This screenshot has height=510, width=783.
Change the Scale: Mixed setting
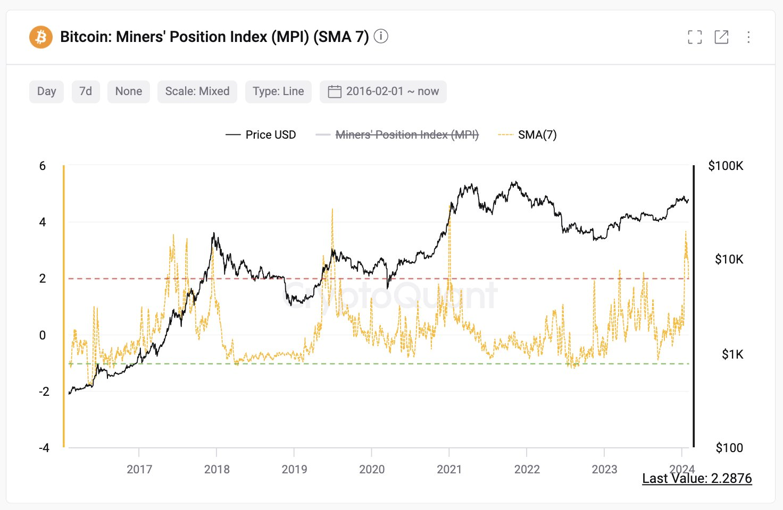coord(197,91)
